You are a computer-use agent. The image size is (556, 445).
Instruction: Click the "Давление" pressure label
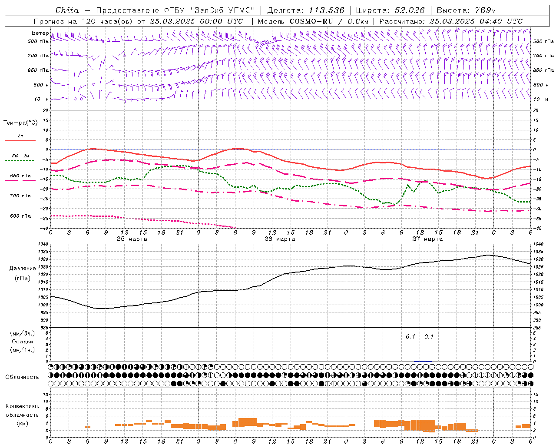coord(23,269)
